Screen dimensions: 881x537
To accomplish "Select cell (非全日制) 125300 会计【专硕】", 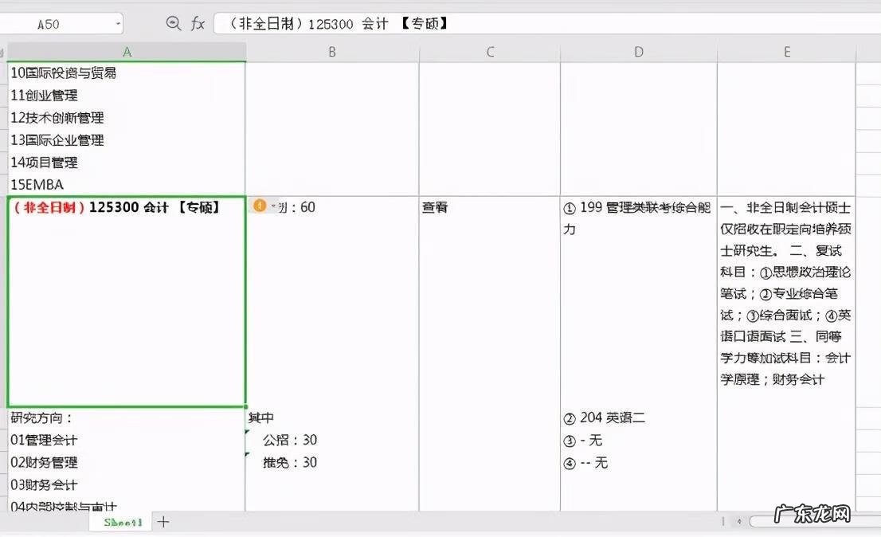I will click(127, 302).
